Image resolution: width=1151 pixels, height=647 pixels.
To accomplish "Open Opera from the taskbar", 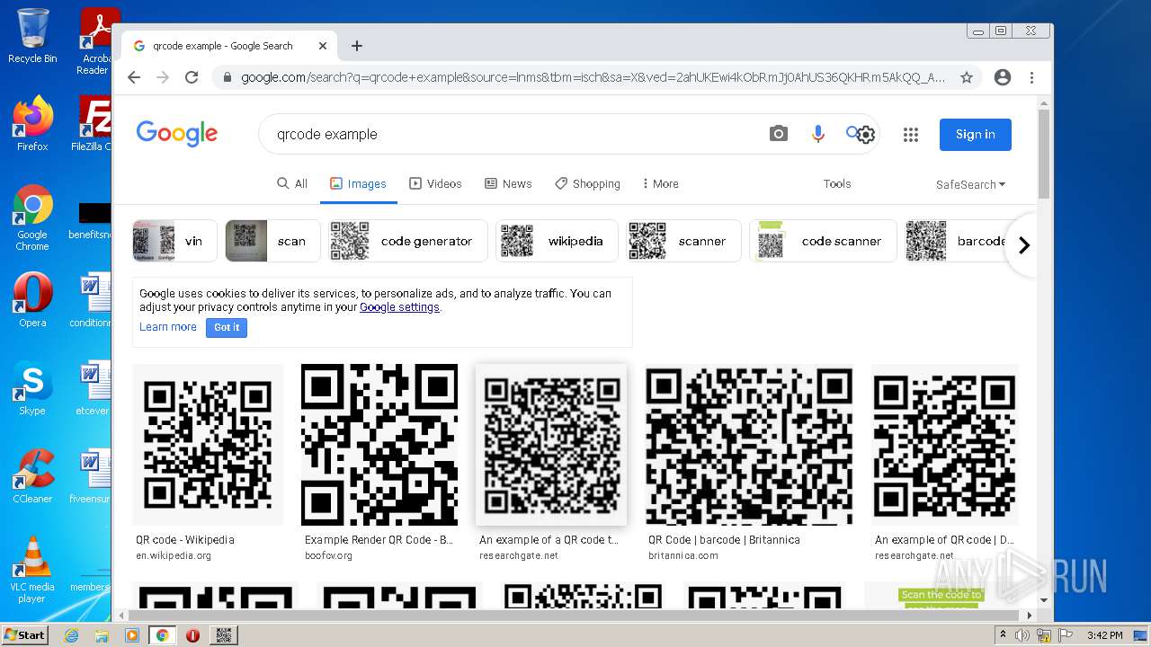I will pos(192,635).
